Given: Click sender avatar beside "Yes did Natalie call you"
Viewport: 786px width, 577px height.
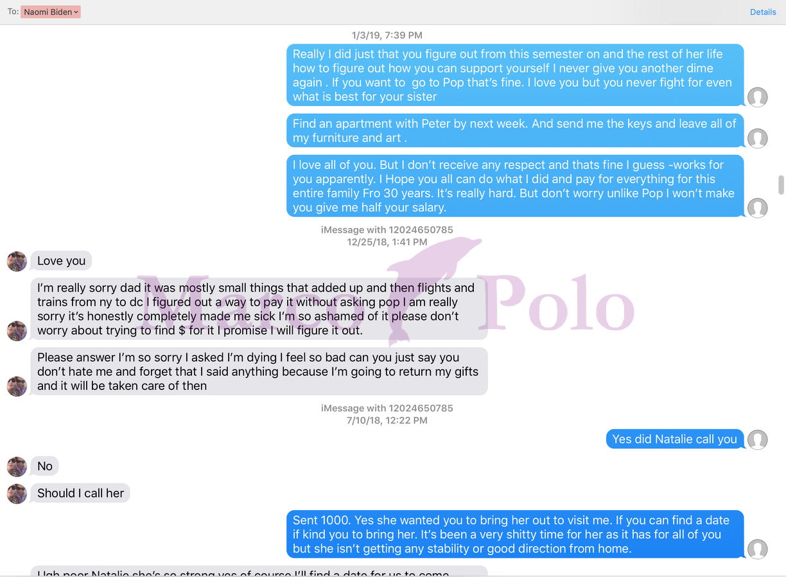Looking at the screenshot, I should point(758,439).
